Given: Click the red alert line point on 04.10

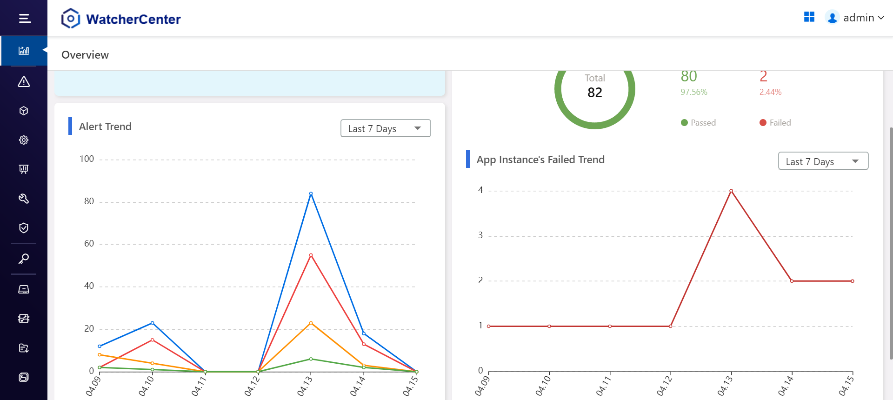Looking at the screenshot, I should point(152,340).
